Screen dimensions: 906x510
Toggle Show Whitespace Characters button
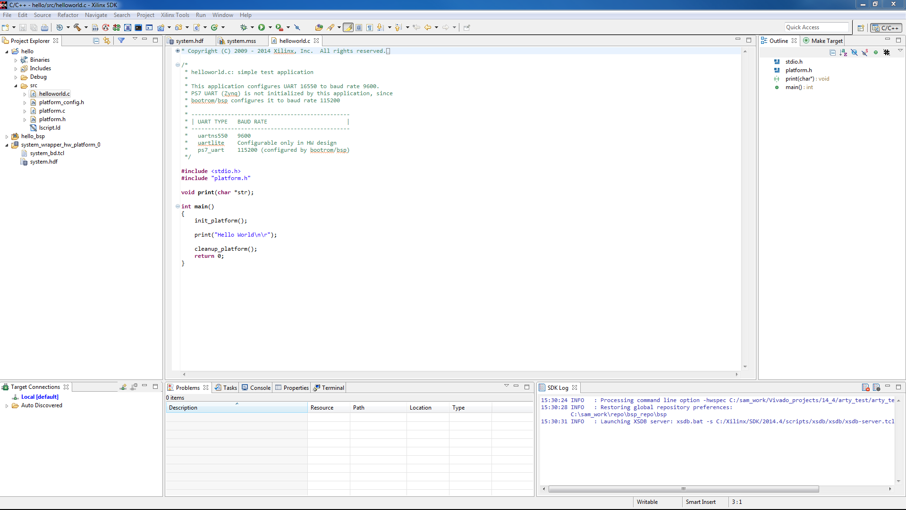370,27
